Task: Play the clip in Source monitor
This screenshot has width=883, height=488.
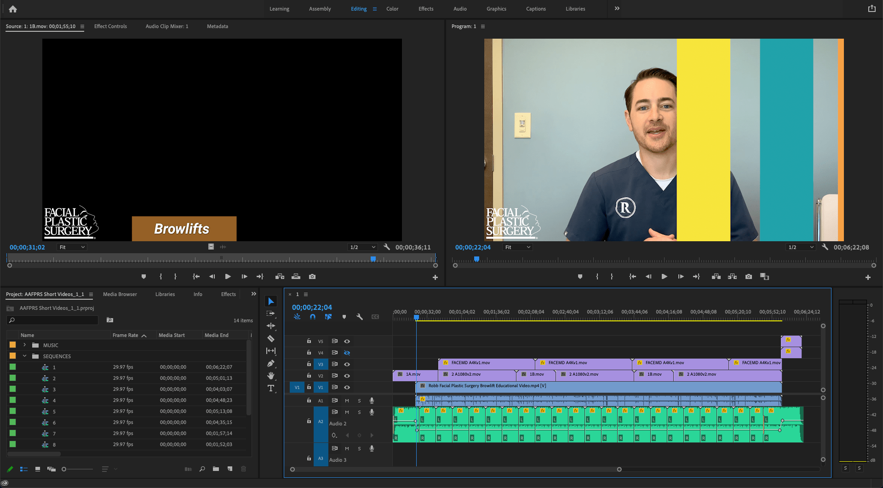Action: coord(228,277)
